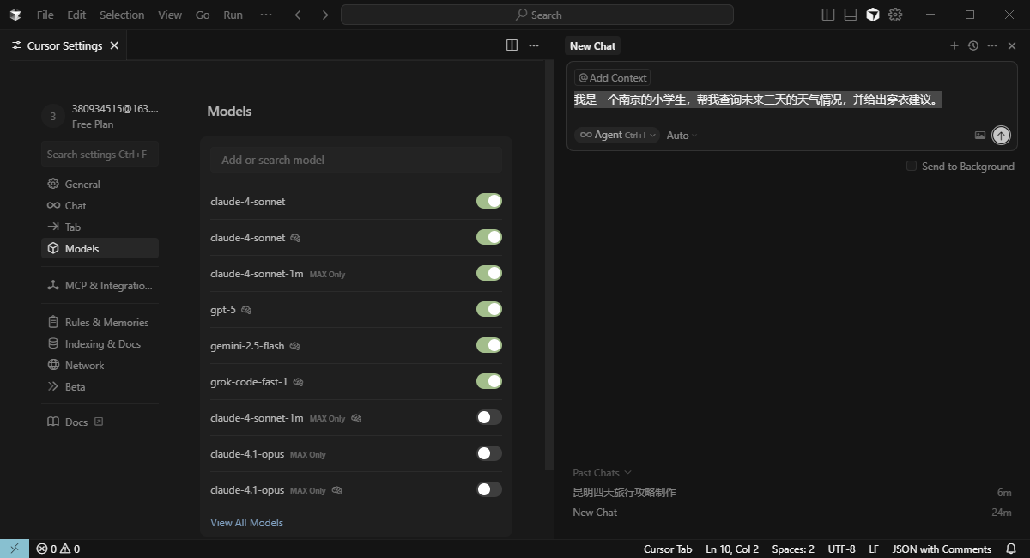Open the View menu
This screenshot has height=558, width=1030.
(x=170, y=15)
